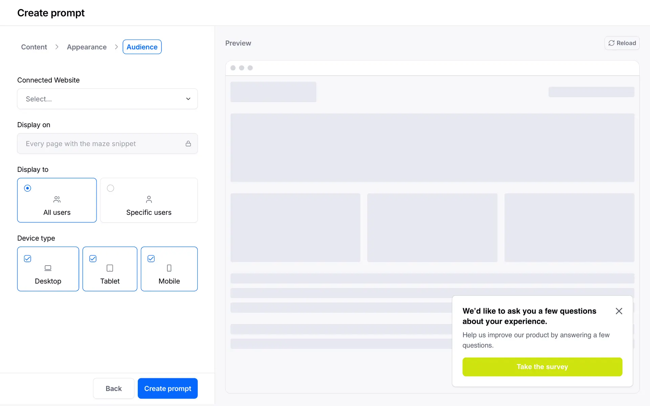Viewport: 650px width, 406px height.
Task: Click the mobile phone device icon
Action: [169, 268]
